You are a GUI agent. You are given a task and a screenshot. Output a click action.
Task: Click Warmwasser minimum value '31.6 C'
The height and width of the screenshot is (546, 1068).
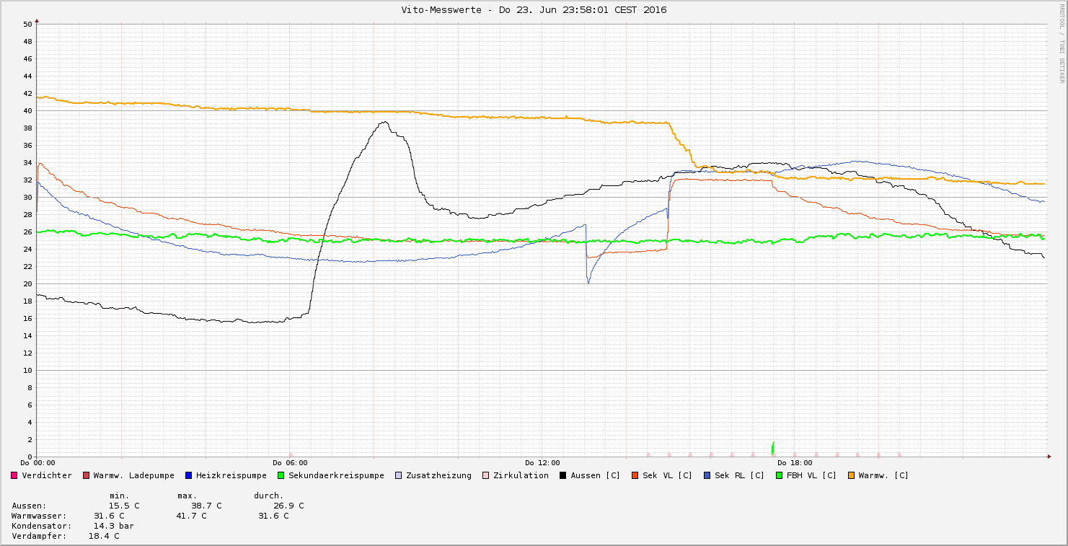tap(109, 516)
